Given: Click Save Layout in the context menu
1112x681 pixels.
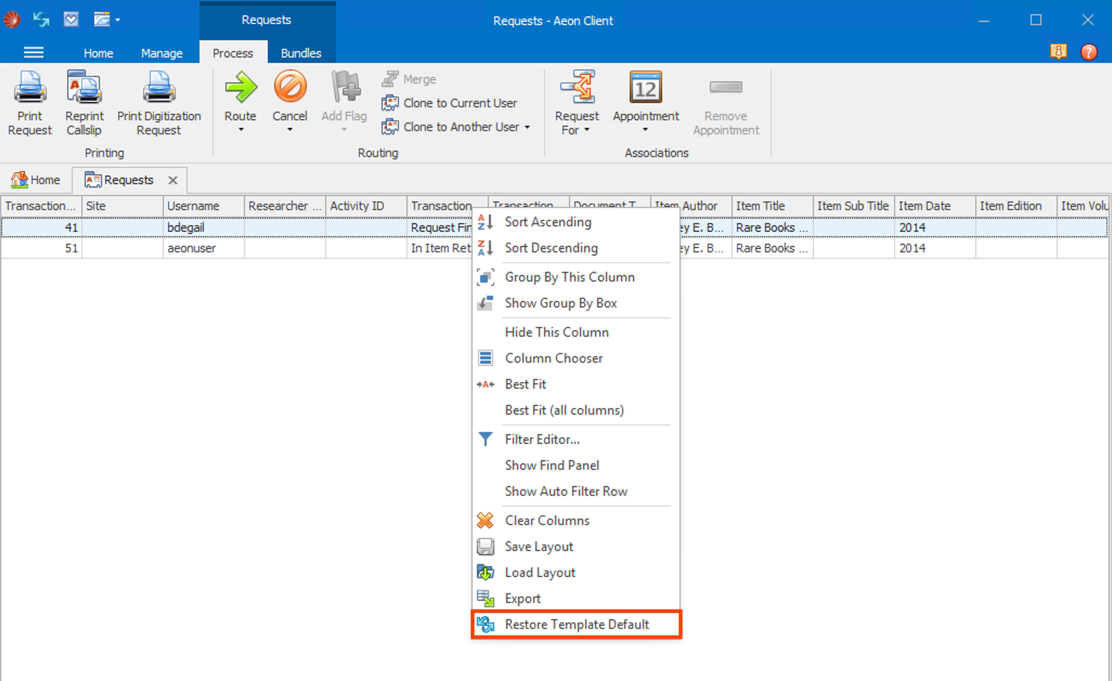Looking at the screenshot, I should [539, 546].
